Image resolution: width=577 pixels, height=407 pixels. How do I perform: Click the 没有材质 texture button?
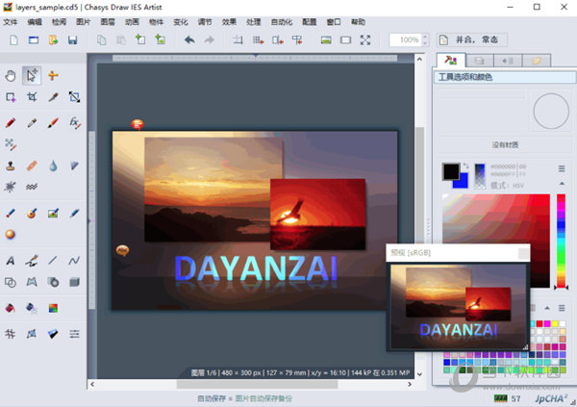[505, 144]
